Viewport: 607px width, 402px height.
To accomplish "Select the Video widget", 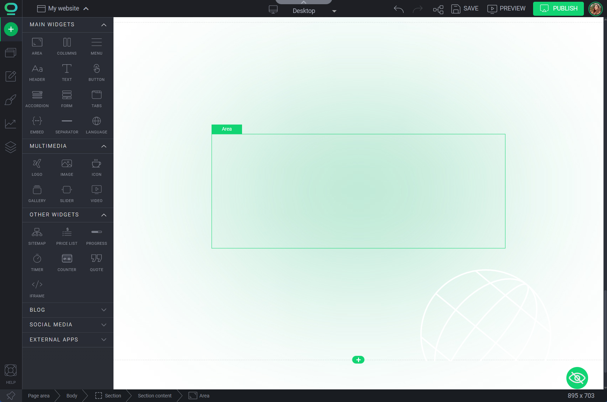I will coord(97,194).
